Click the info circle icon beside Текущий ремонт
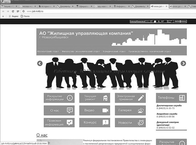 (70, 98)
